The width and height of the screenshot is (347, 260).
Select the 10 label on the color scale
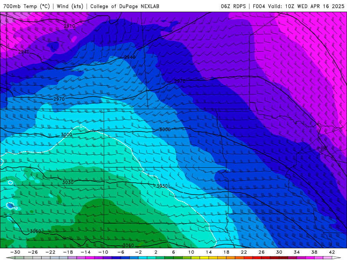pyautogui.click(x=191, y=252)
